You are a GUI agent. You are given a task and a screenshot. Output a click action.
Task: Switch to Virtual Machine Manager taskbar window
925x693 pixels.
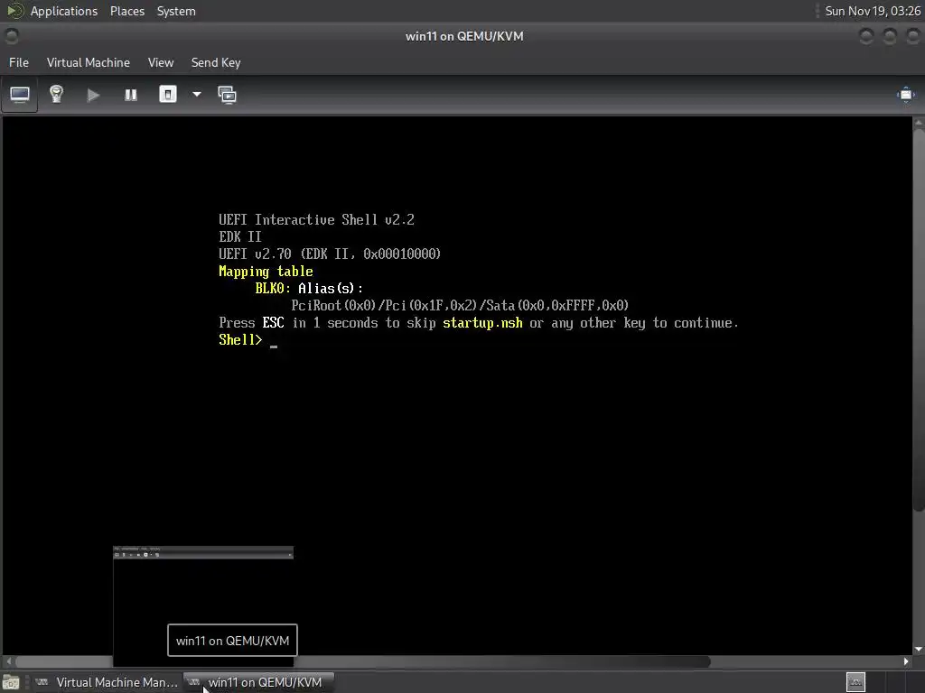tap(107, 682)
